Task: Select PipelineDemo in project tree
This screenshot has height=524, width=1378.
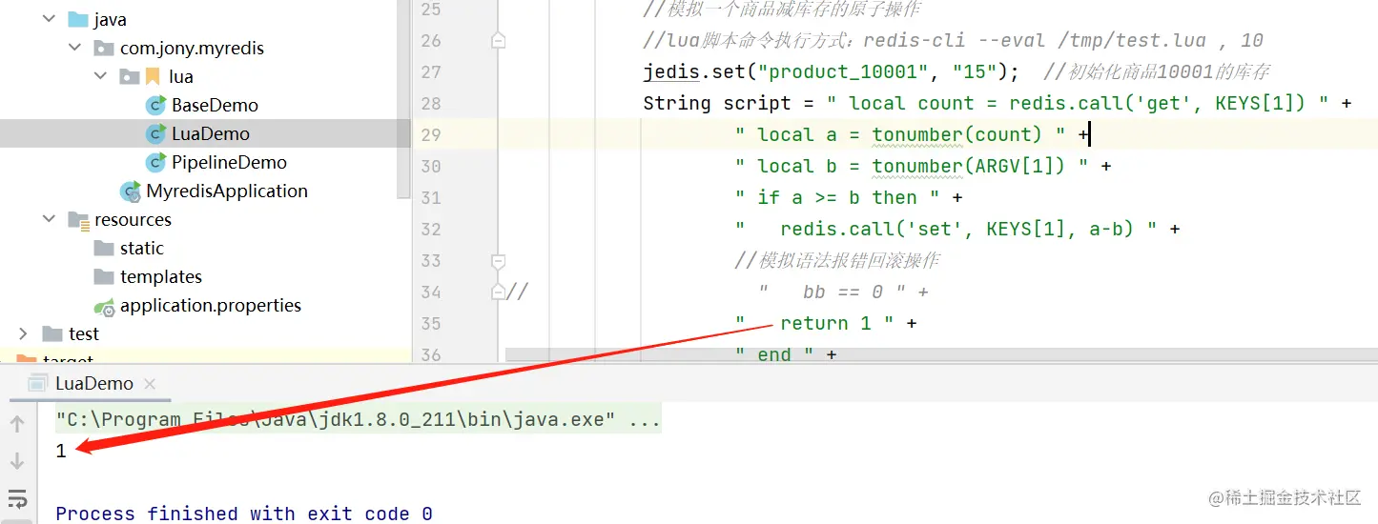Action: click(x=229, y=162)
